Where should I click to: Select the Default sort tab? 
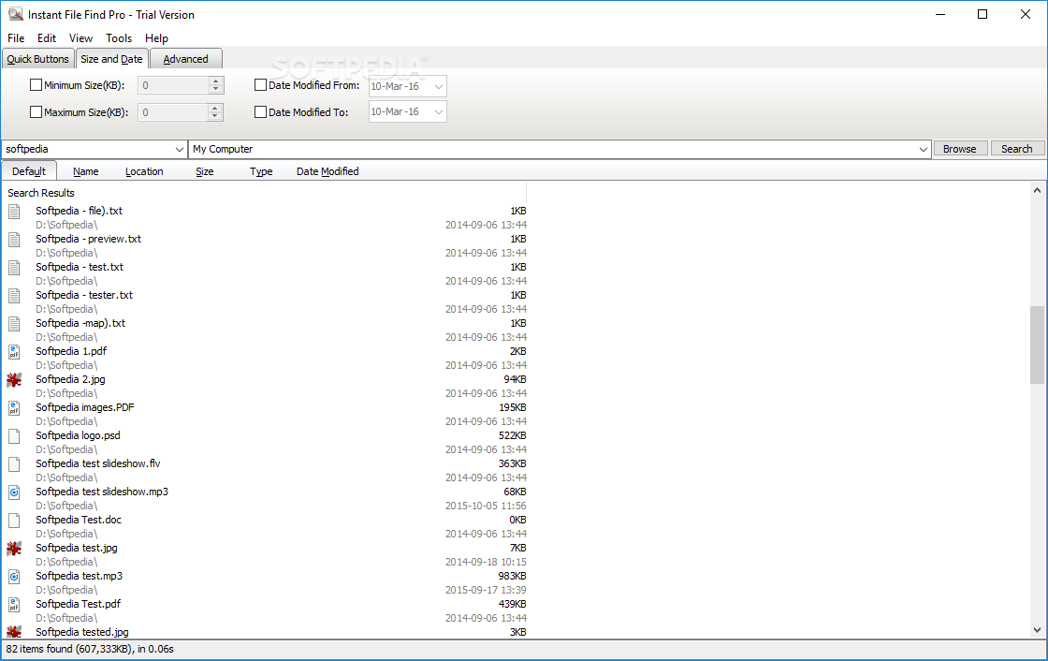click(29, 171)
